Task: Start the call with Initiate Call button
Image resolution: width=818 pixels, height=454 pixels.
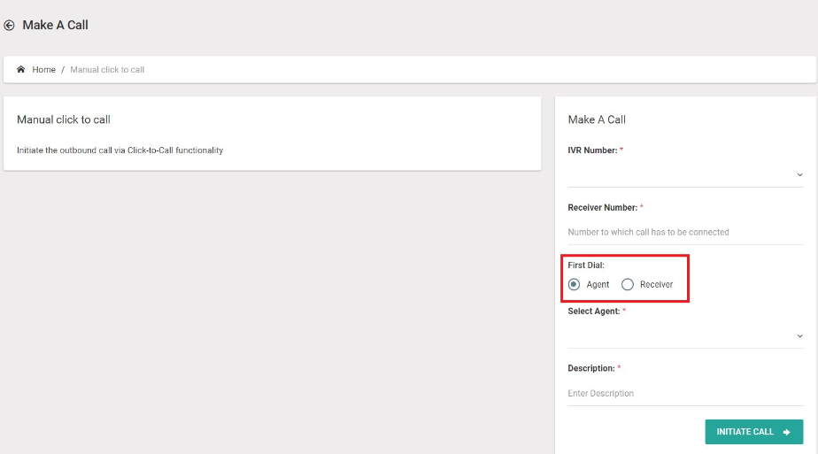Action: pos(754,432)
